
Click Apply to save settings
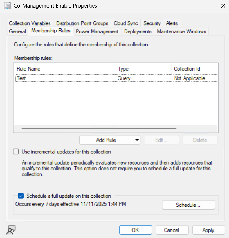208,230
